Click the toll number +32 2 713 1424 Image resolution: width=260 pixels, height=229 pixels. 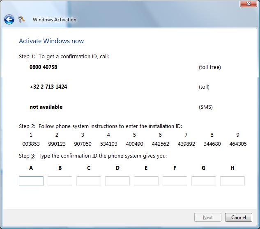coord(48,87)
